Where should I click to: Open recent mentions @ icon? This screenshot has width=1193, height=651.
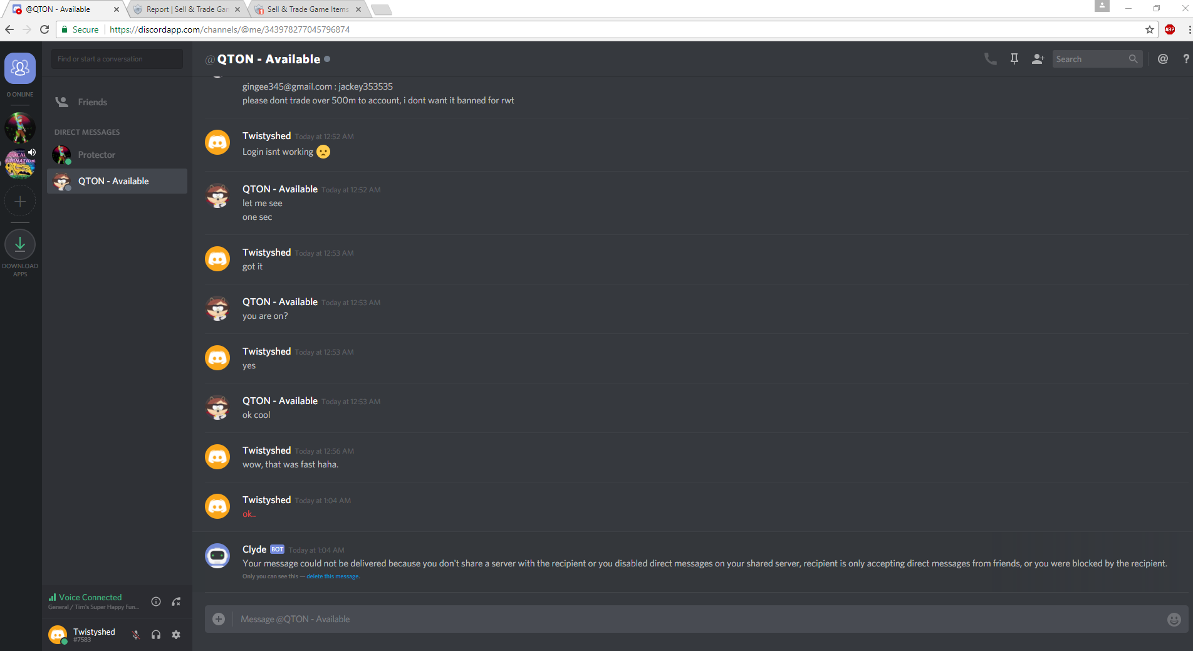click(x=1163, y=59)
